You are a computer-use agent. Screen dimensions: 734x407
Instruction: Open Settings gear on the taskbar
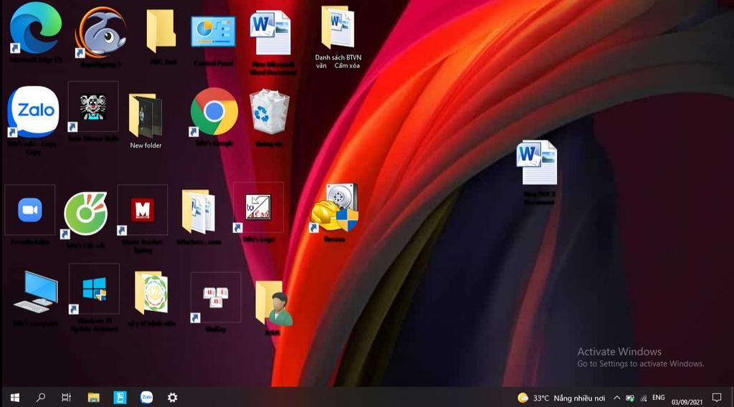tap(172, 398)
